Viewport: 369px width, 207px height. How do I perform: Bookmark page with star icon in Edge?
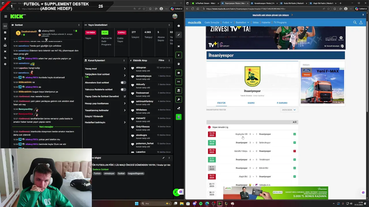pyautogui.click(x=328, y=9)
